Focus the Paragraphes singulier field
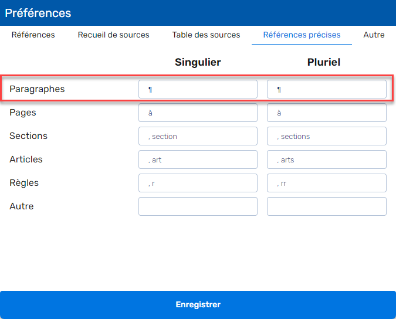 coord(198,89)
